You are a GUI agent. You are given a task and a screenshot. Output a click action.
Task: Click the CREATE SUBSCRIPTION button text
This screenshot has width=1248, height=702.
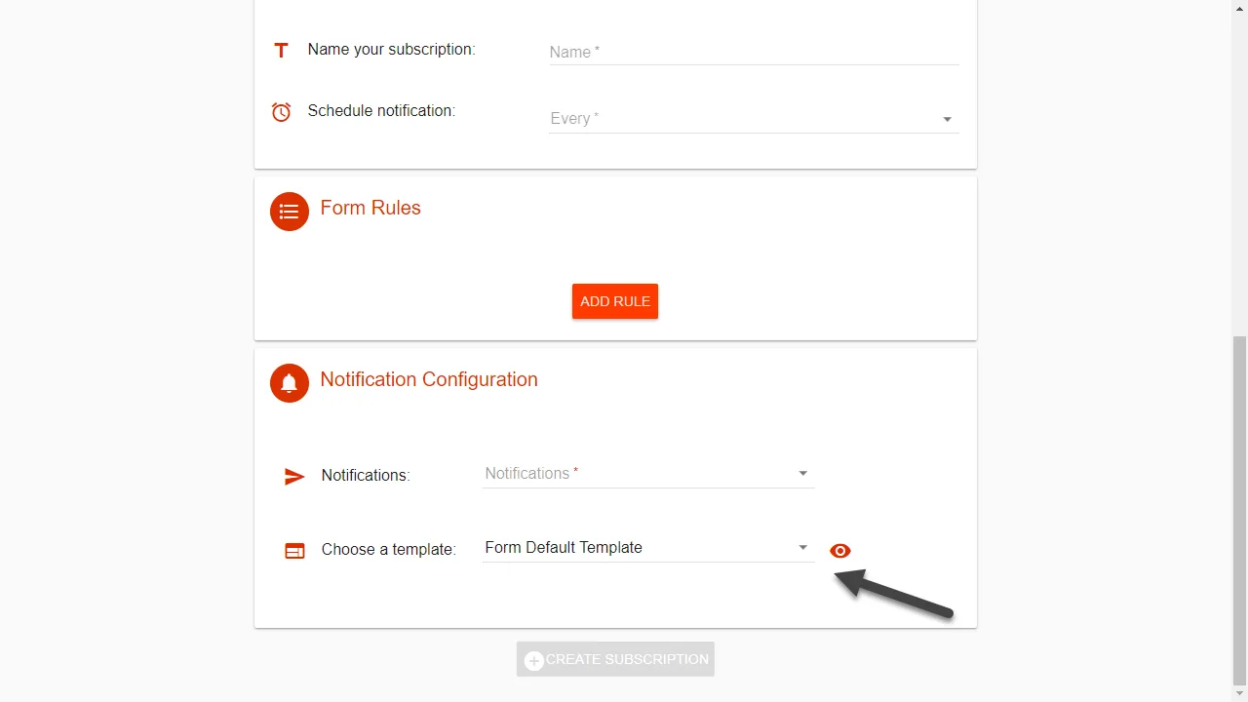pyautogui.click(x=627, y=659)
